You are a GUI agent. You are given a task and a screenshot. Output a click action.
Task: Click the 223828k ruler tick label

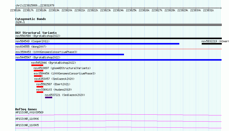170,10
